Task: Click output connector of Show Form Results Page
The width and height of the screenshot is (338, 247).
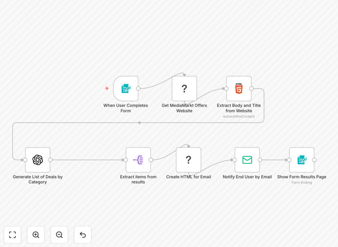Action: (314, 160)
